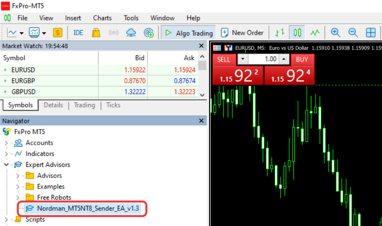Zoom in on the chart

(x=335, y=32)
